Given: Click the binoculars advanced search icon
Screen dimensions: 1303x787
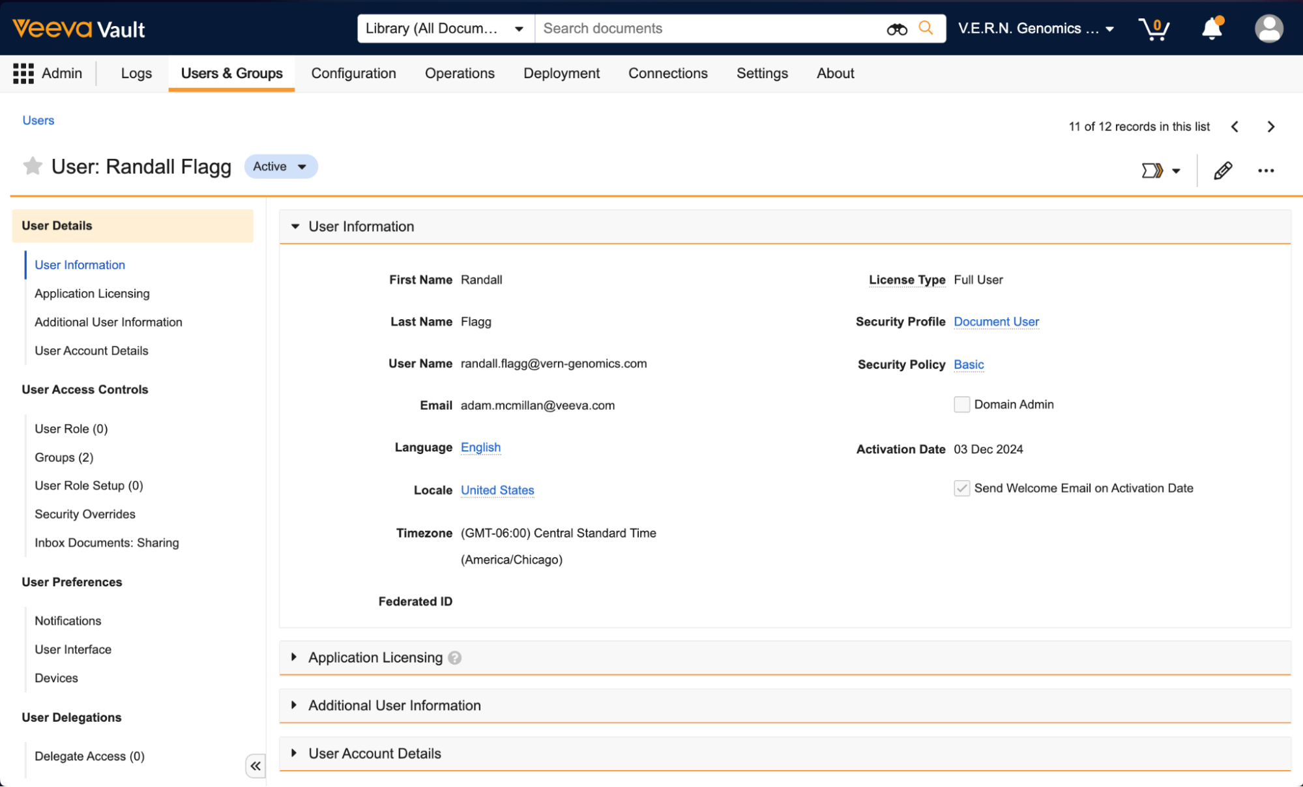Looking at the screenshot, I should pos(897,29).
